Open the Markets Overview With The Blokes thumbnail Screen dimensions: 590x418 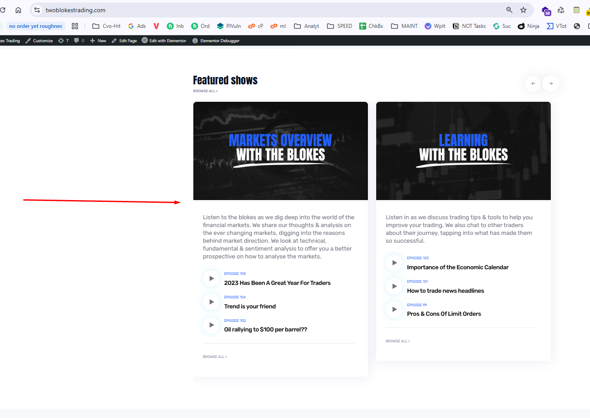pyautogui.click(x=280, y=151)
